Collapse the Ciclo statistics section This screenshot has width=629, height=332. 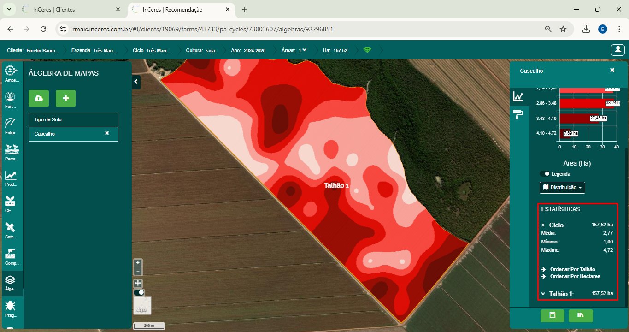click(x=543, y=225)
